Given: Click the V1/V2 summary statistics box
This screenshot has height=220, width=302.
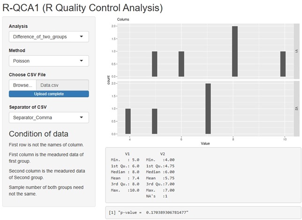Looking at the screenshot, I should [203, 175].
